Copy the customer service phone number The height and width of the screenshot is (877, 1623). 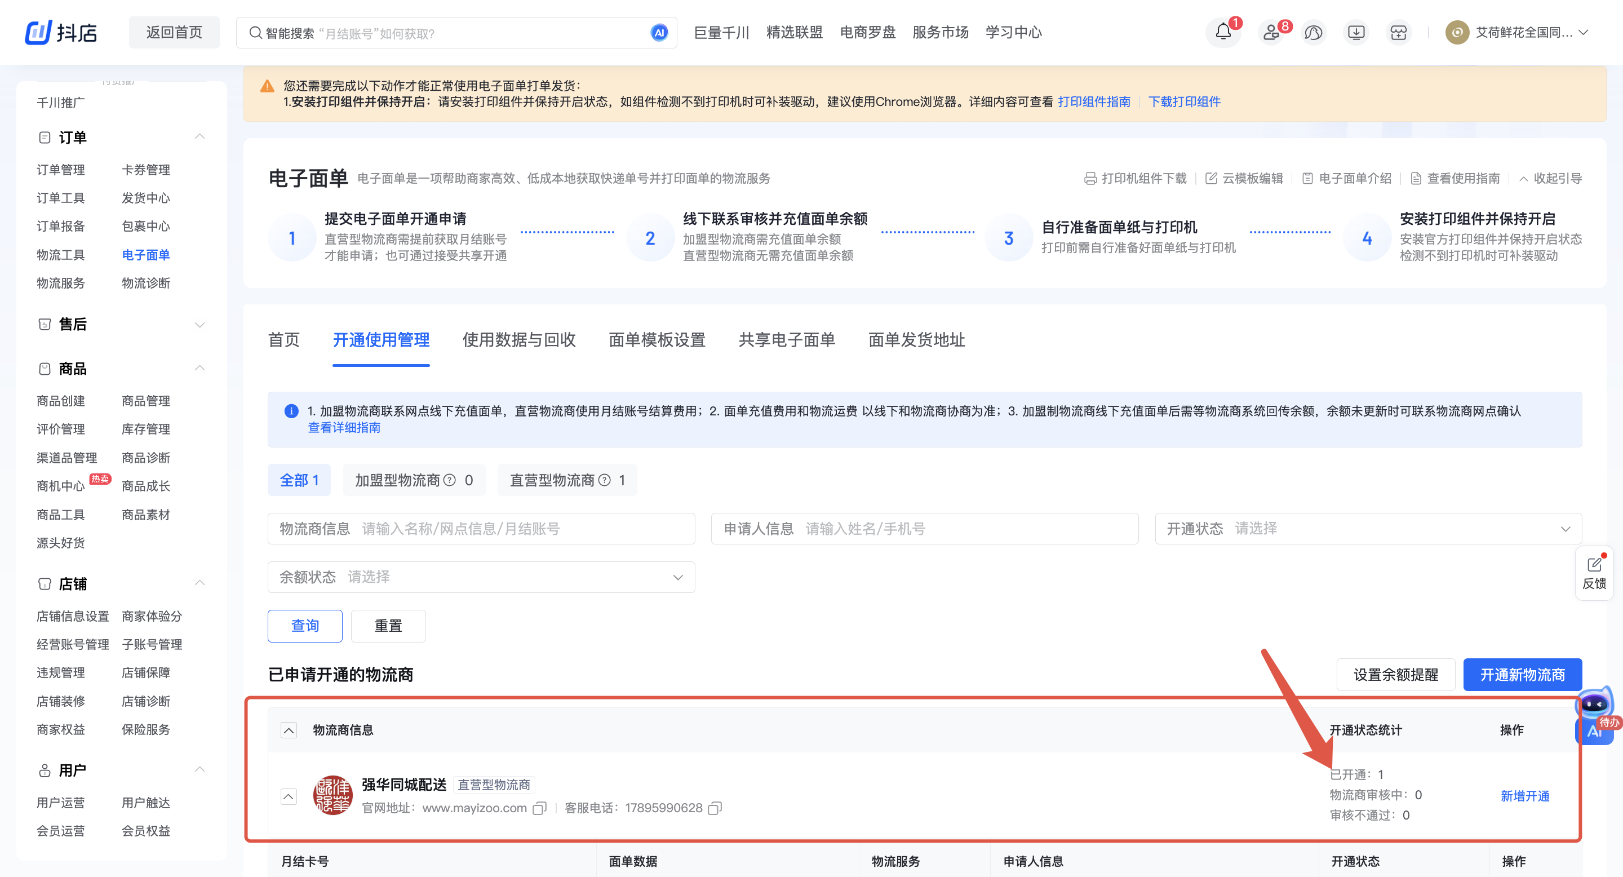(715, 808)
